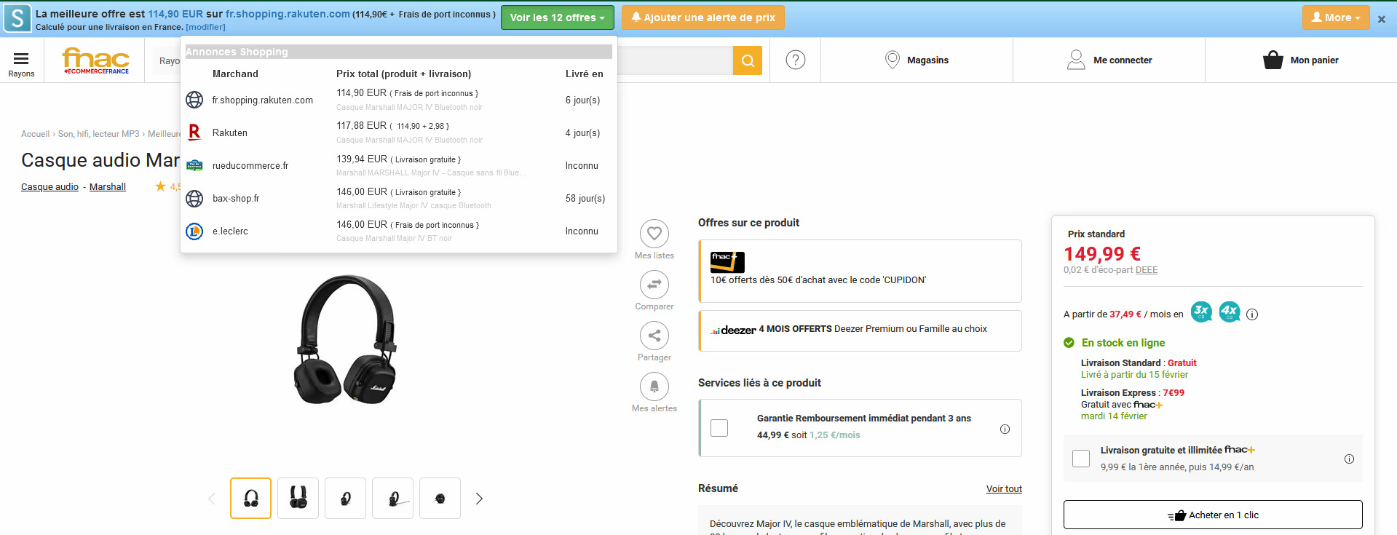The height and width of the screenshot is (535, 1397).
Task: Select the 3x payment badge
Action: pyautogui.click(x=1201, y=312)
